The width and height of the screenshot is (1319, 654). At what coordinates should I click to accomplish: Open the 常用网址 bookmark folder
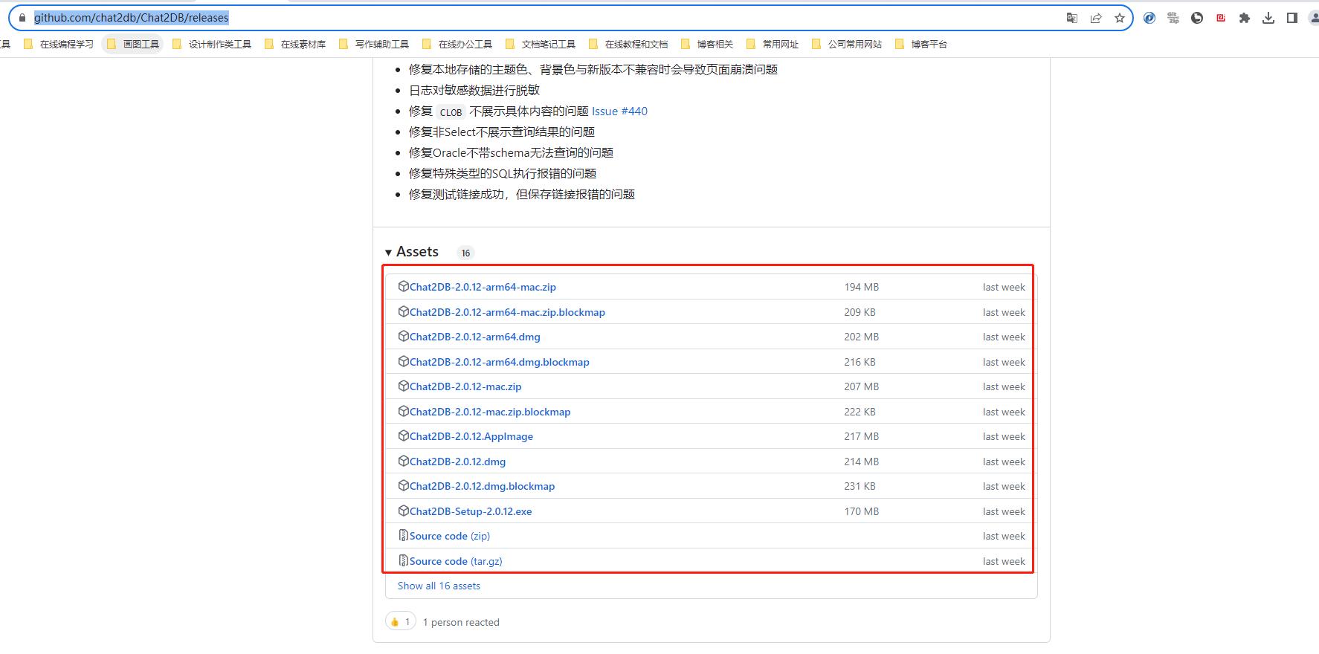pos(773,44)
